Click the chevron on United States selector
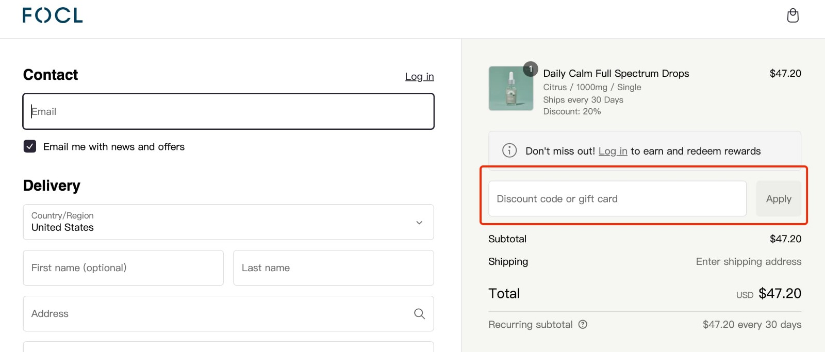This screenshot has width=825, height=352. (419, 222)
